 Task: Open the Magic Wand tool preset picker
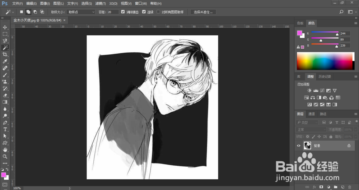(10, 12)
